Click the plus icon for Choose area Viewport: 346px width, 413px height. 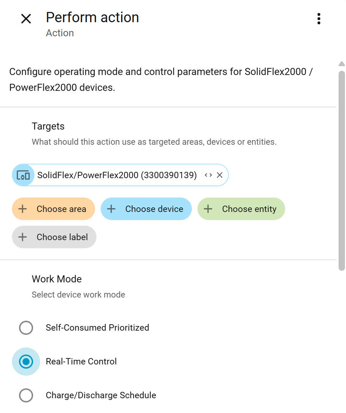[23, 209]
